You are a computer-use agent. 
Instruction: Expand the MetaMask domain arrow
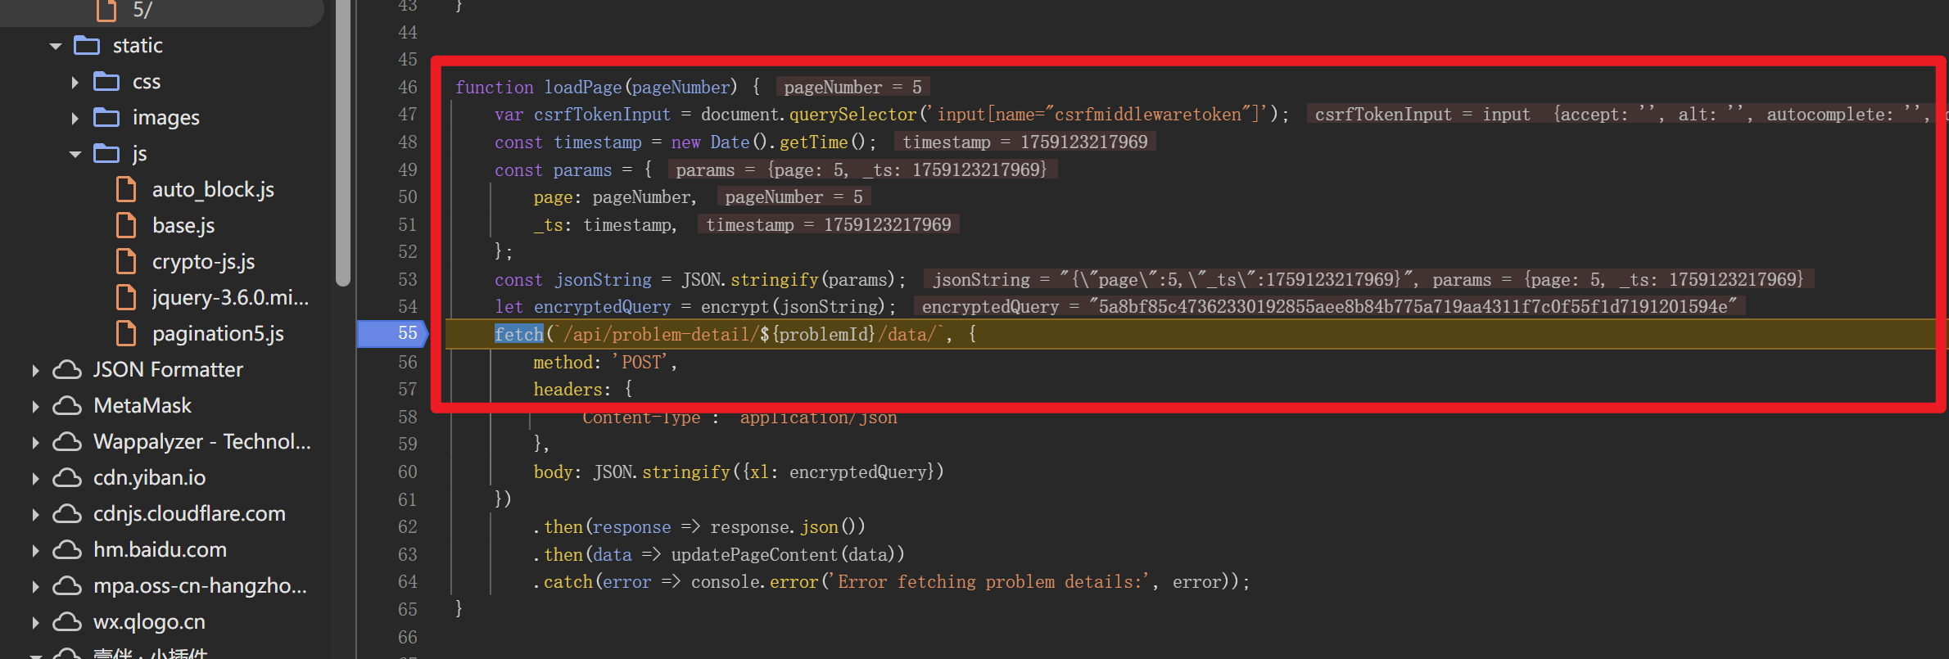tap(35, 406)
